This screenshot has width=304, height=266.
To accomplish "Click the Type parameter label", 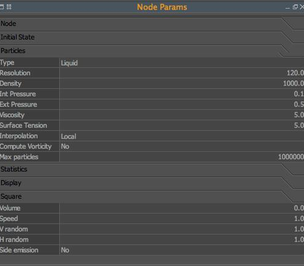I will (x=7, y=63).
